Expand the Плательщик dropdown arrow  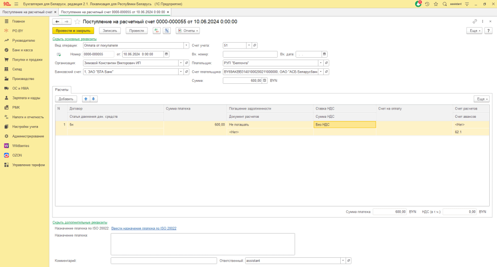321,63
